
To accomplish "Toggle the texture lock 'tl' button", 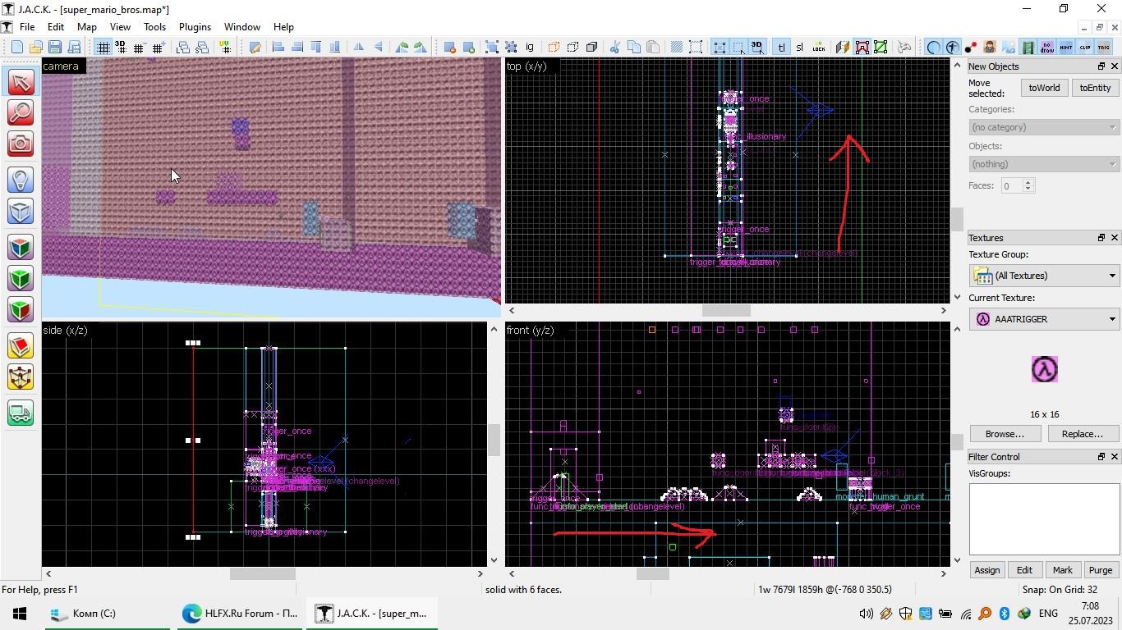I will click(x=781, y=48).
